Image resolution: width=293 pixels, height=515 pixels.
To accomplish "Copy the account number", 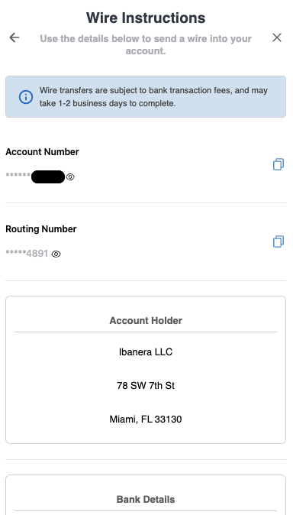I will (x=279, y=164).
